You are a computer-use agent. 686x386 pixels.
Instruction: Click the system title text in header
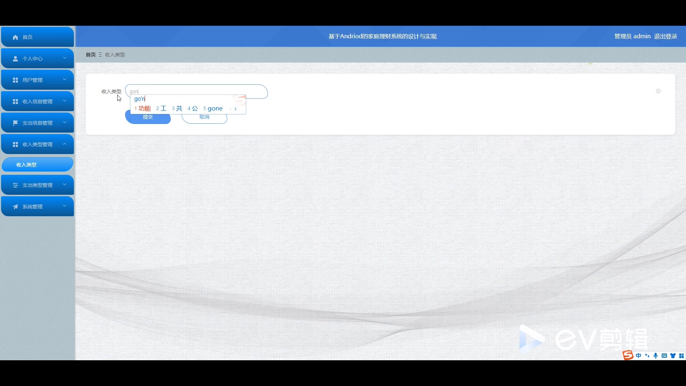pos(383,36)
